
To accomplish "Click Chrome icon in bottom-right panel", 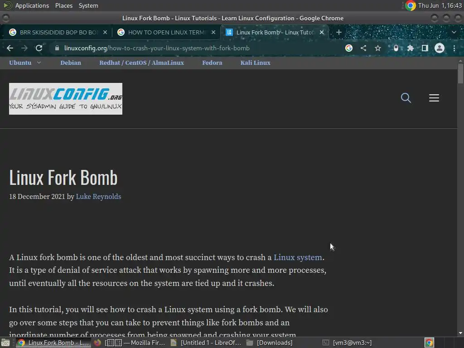I will pyautogui.click(x=429, y=343).
